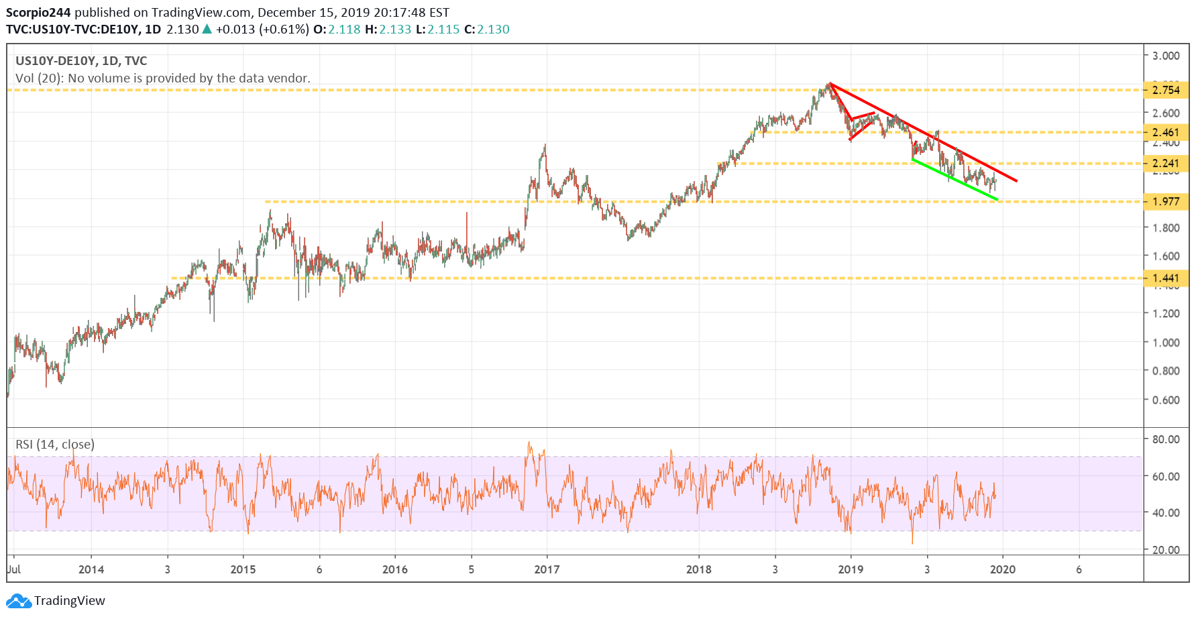This screenshot has width=1196, height=619.
Task: Click the Scorpio244 author name
Action: coord(38,12)
